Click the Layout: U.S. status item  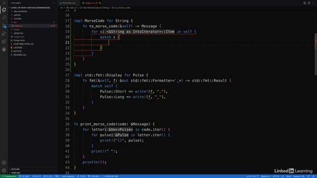[299, 177]
